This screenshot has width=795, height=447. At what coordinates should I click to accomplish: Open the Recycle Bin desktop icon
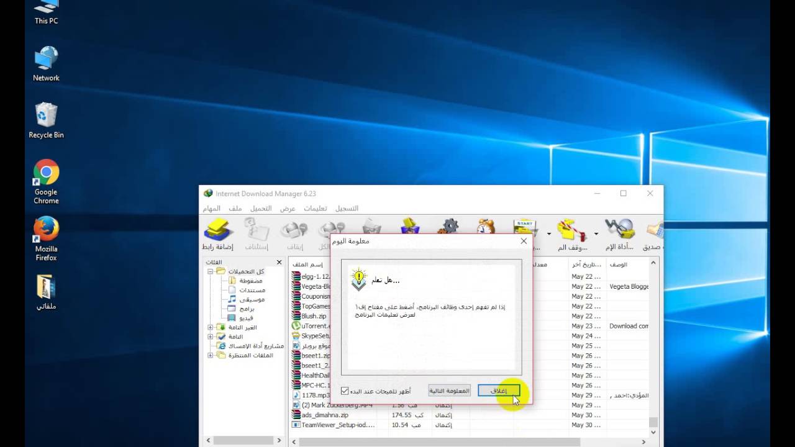point(46,120)
